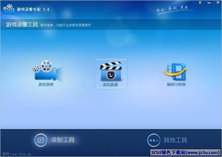Open the 编辑与转换 film icon
The image size is (222, 157).
[175, 72]
